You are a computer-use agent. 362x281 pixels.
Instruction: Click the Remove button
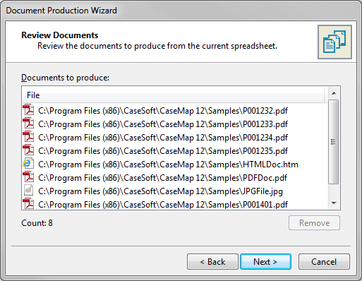[x=314, y=223]
